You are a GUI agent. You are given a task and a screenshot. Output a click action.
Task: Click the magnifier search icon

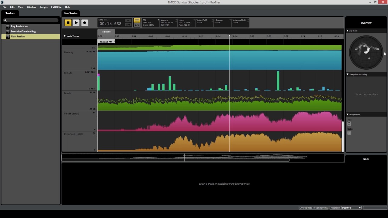point(5,20)
